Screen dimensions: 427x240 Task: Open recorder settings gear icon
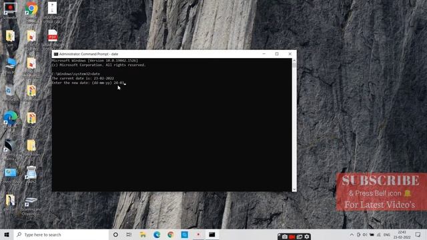pos(307,237)
